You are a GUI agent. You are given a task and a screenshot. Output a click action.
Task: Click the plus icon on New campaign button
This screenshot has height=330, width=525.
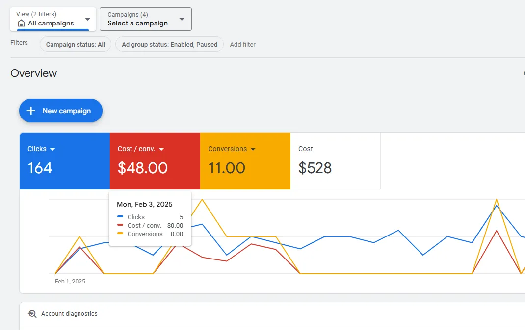coord(30,111)
